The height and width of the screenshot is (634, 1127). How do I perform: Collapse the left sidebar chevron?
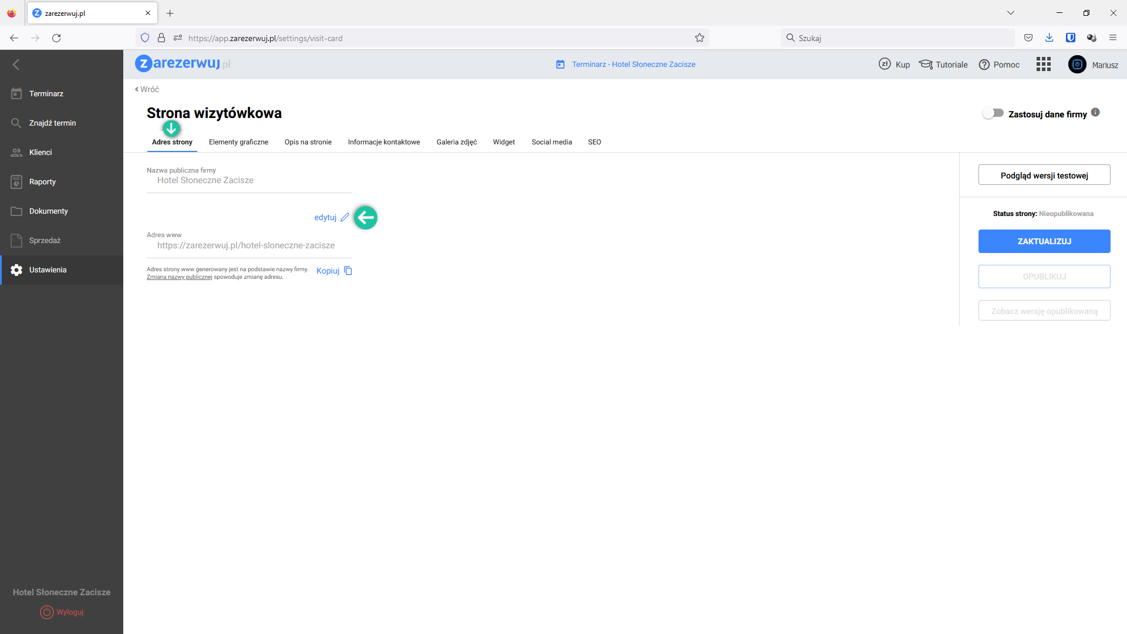(x=16, y=65)
